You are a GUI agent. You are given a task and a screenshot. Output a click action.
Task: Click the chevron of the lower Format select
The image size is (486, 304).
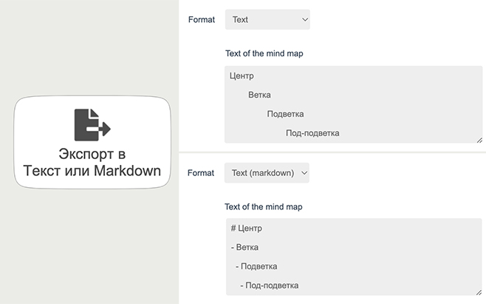(304, 173)
